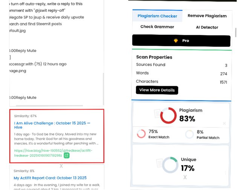
Task: Click the red Plagiarism 83% donut chart
Action: coord(168,116)
